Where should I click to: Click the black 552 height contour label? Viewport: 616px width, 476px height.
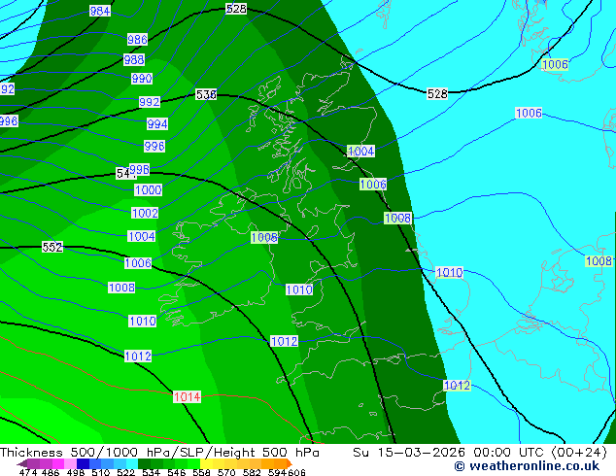coord(52,247)
